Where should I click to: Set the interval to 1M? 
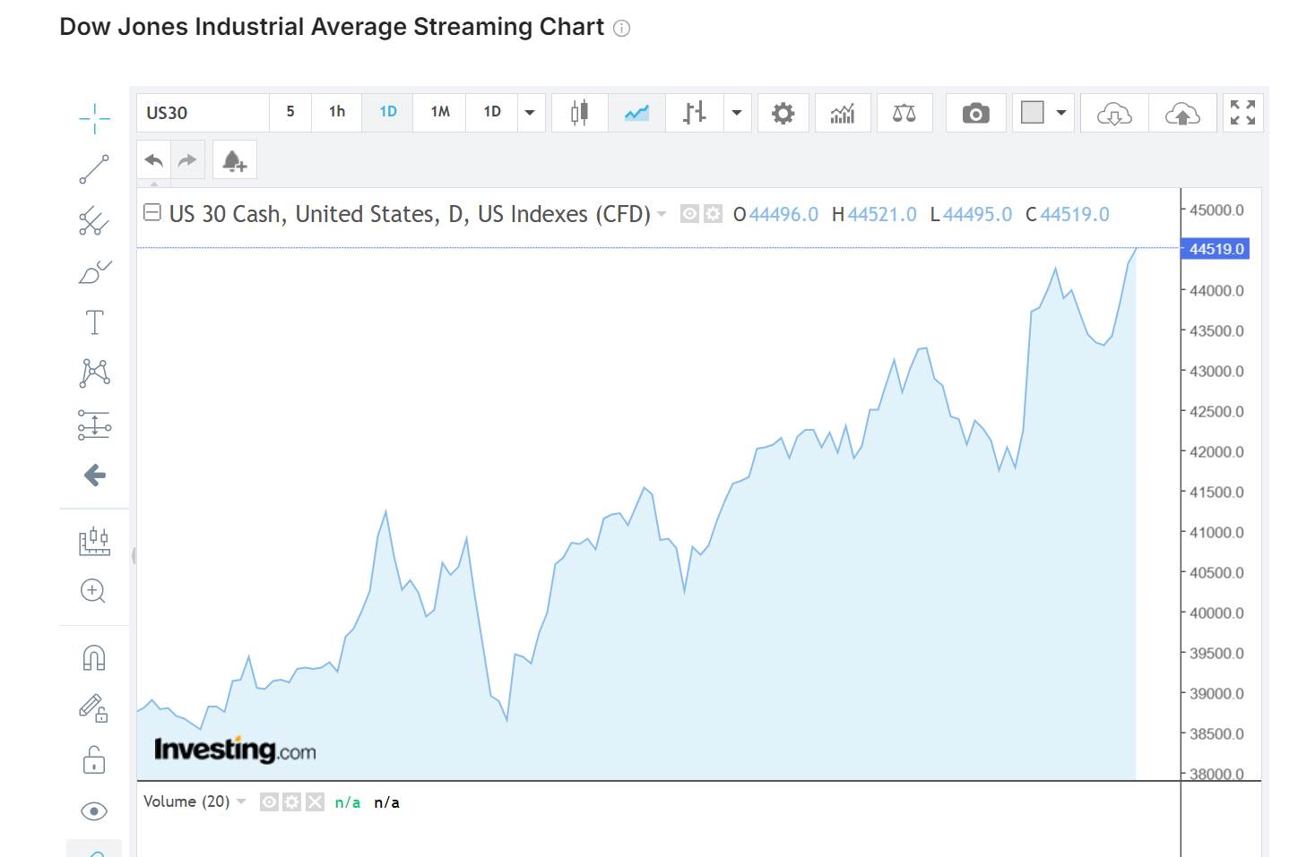click(440, 112)
